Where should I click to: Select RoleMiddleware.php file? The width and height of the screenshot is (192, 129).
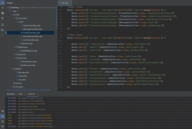tap(29, 51)
